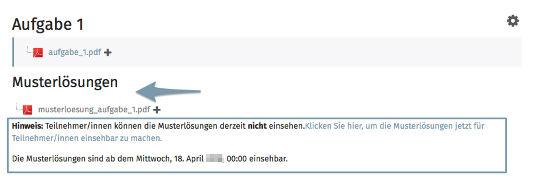This screenshot has height=179, width=535.
Task: Click the plus icon after musterloesung_aufgabe_1.pdf
Action: (x=157, y=110)
